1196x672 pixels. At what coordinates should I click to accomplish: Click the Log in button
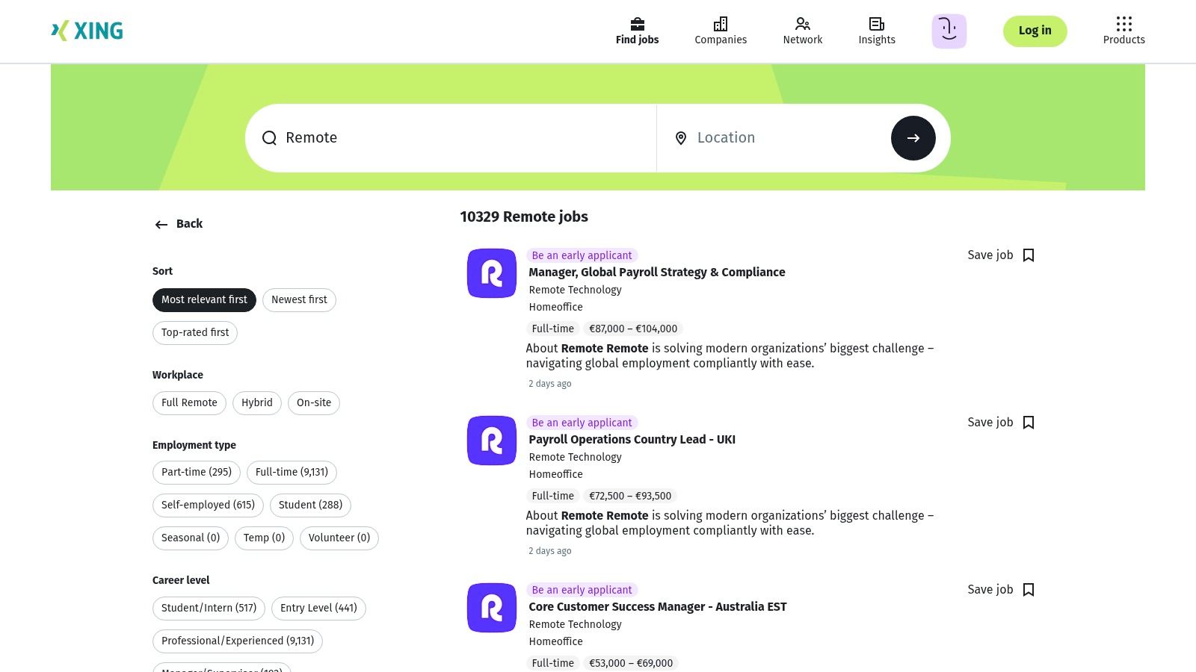pyautogui.click(x=1035, y=31)
